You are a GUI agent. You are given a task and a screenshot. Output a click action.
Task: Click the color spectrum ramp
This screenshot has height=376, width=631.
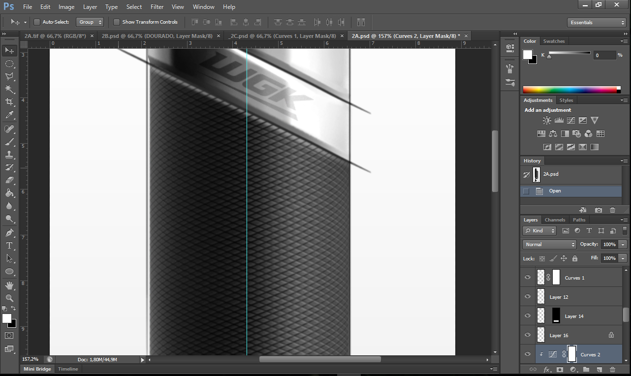[571, 90]
